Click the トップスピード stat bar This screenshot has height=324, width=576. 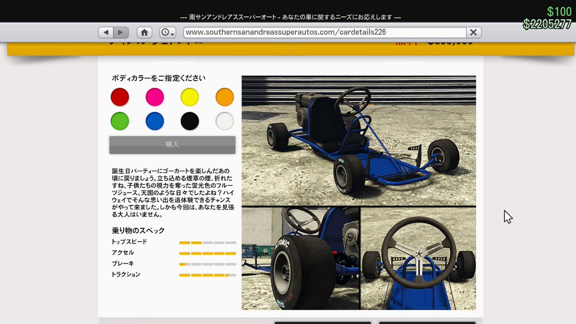207,242
